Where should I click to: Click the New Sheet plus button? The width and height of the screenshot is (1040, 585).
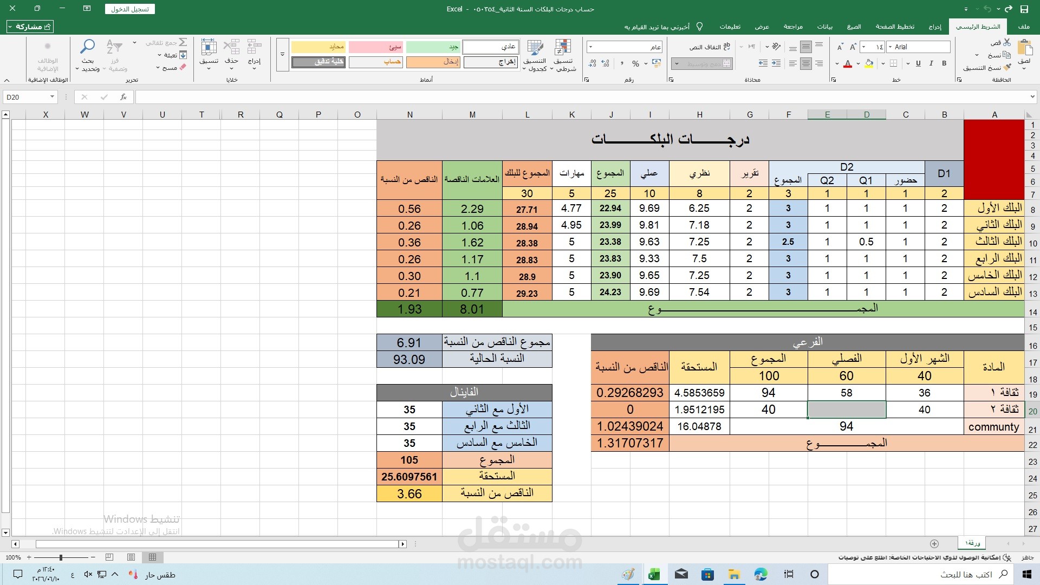(934, 543)
